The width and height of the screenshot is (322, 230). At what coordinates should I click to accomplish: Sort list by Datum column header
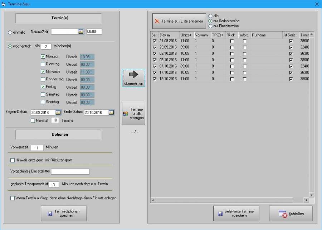click(x=169, y=35)
